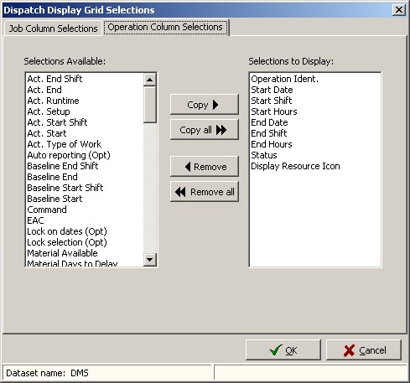The image size is (410, 383).
Task: Click the Remove button with left arrow
Action: [205, 167]
